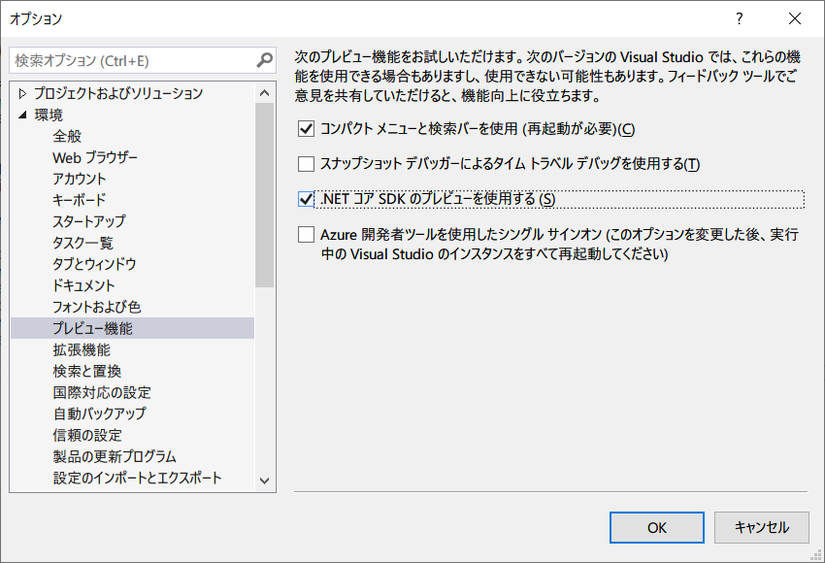825x563 pixels.
Task: Open 信頼の設定 page
Action: point(87,435)
